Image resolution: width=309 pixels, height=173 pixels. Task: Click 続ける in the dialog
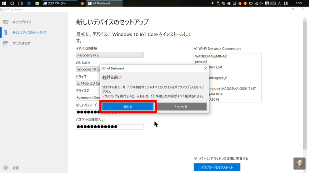[128, 107]
